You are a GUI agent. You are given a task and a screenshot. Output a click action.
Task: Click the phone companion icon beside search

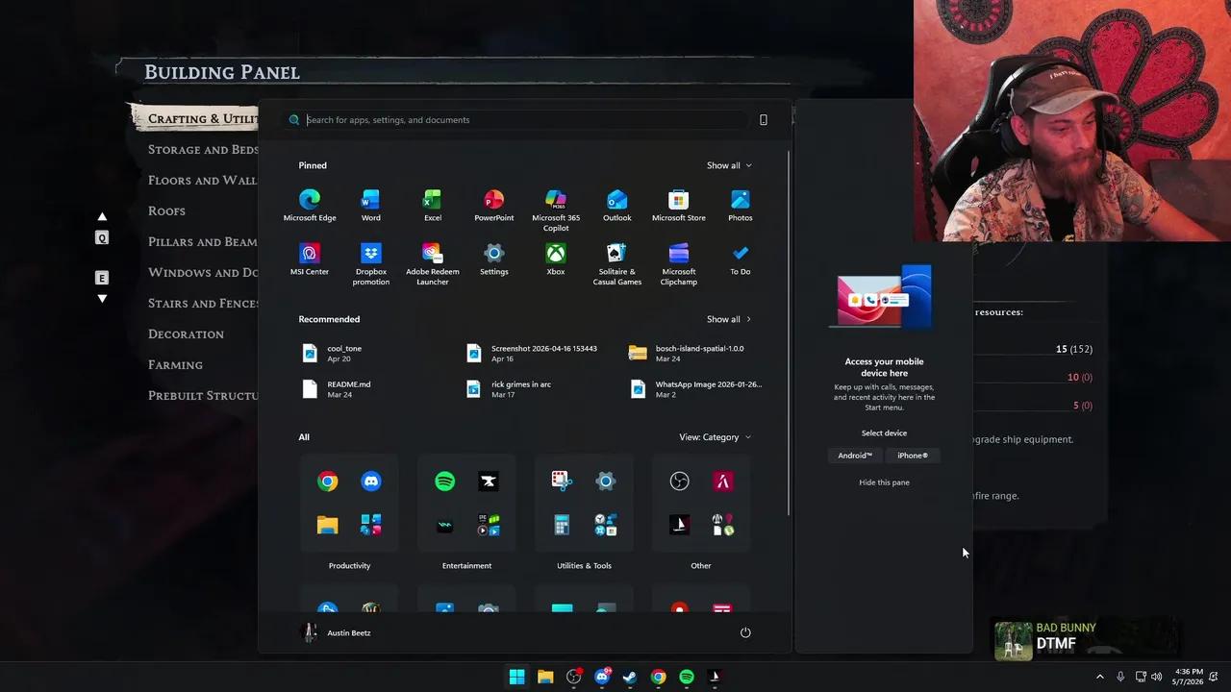click(x=764, y=120)
